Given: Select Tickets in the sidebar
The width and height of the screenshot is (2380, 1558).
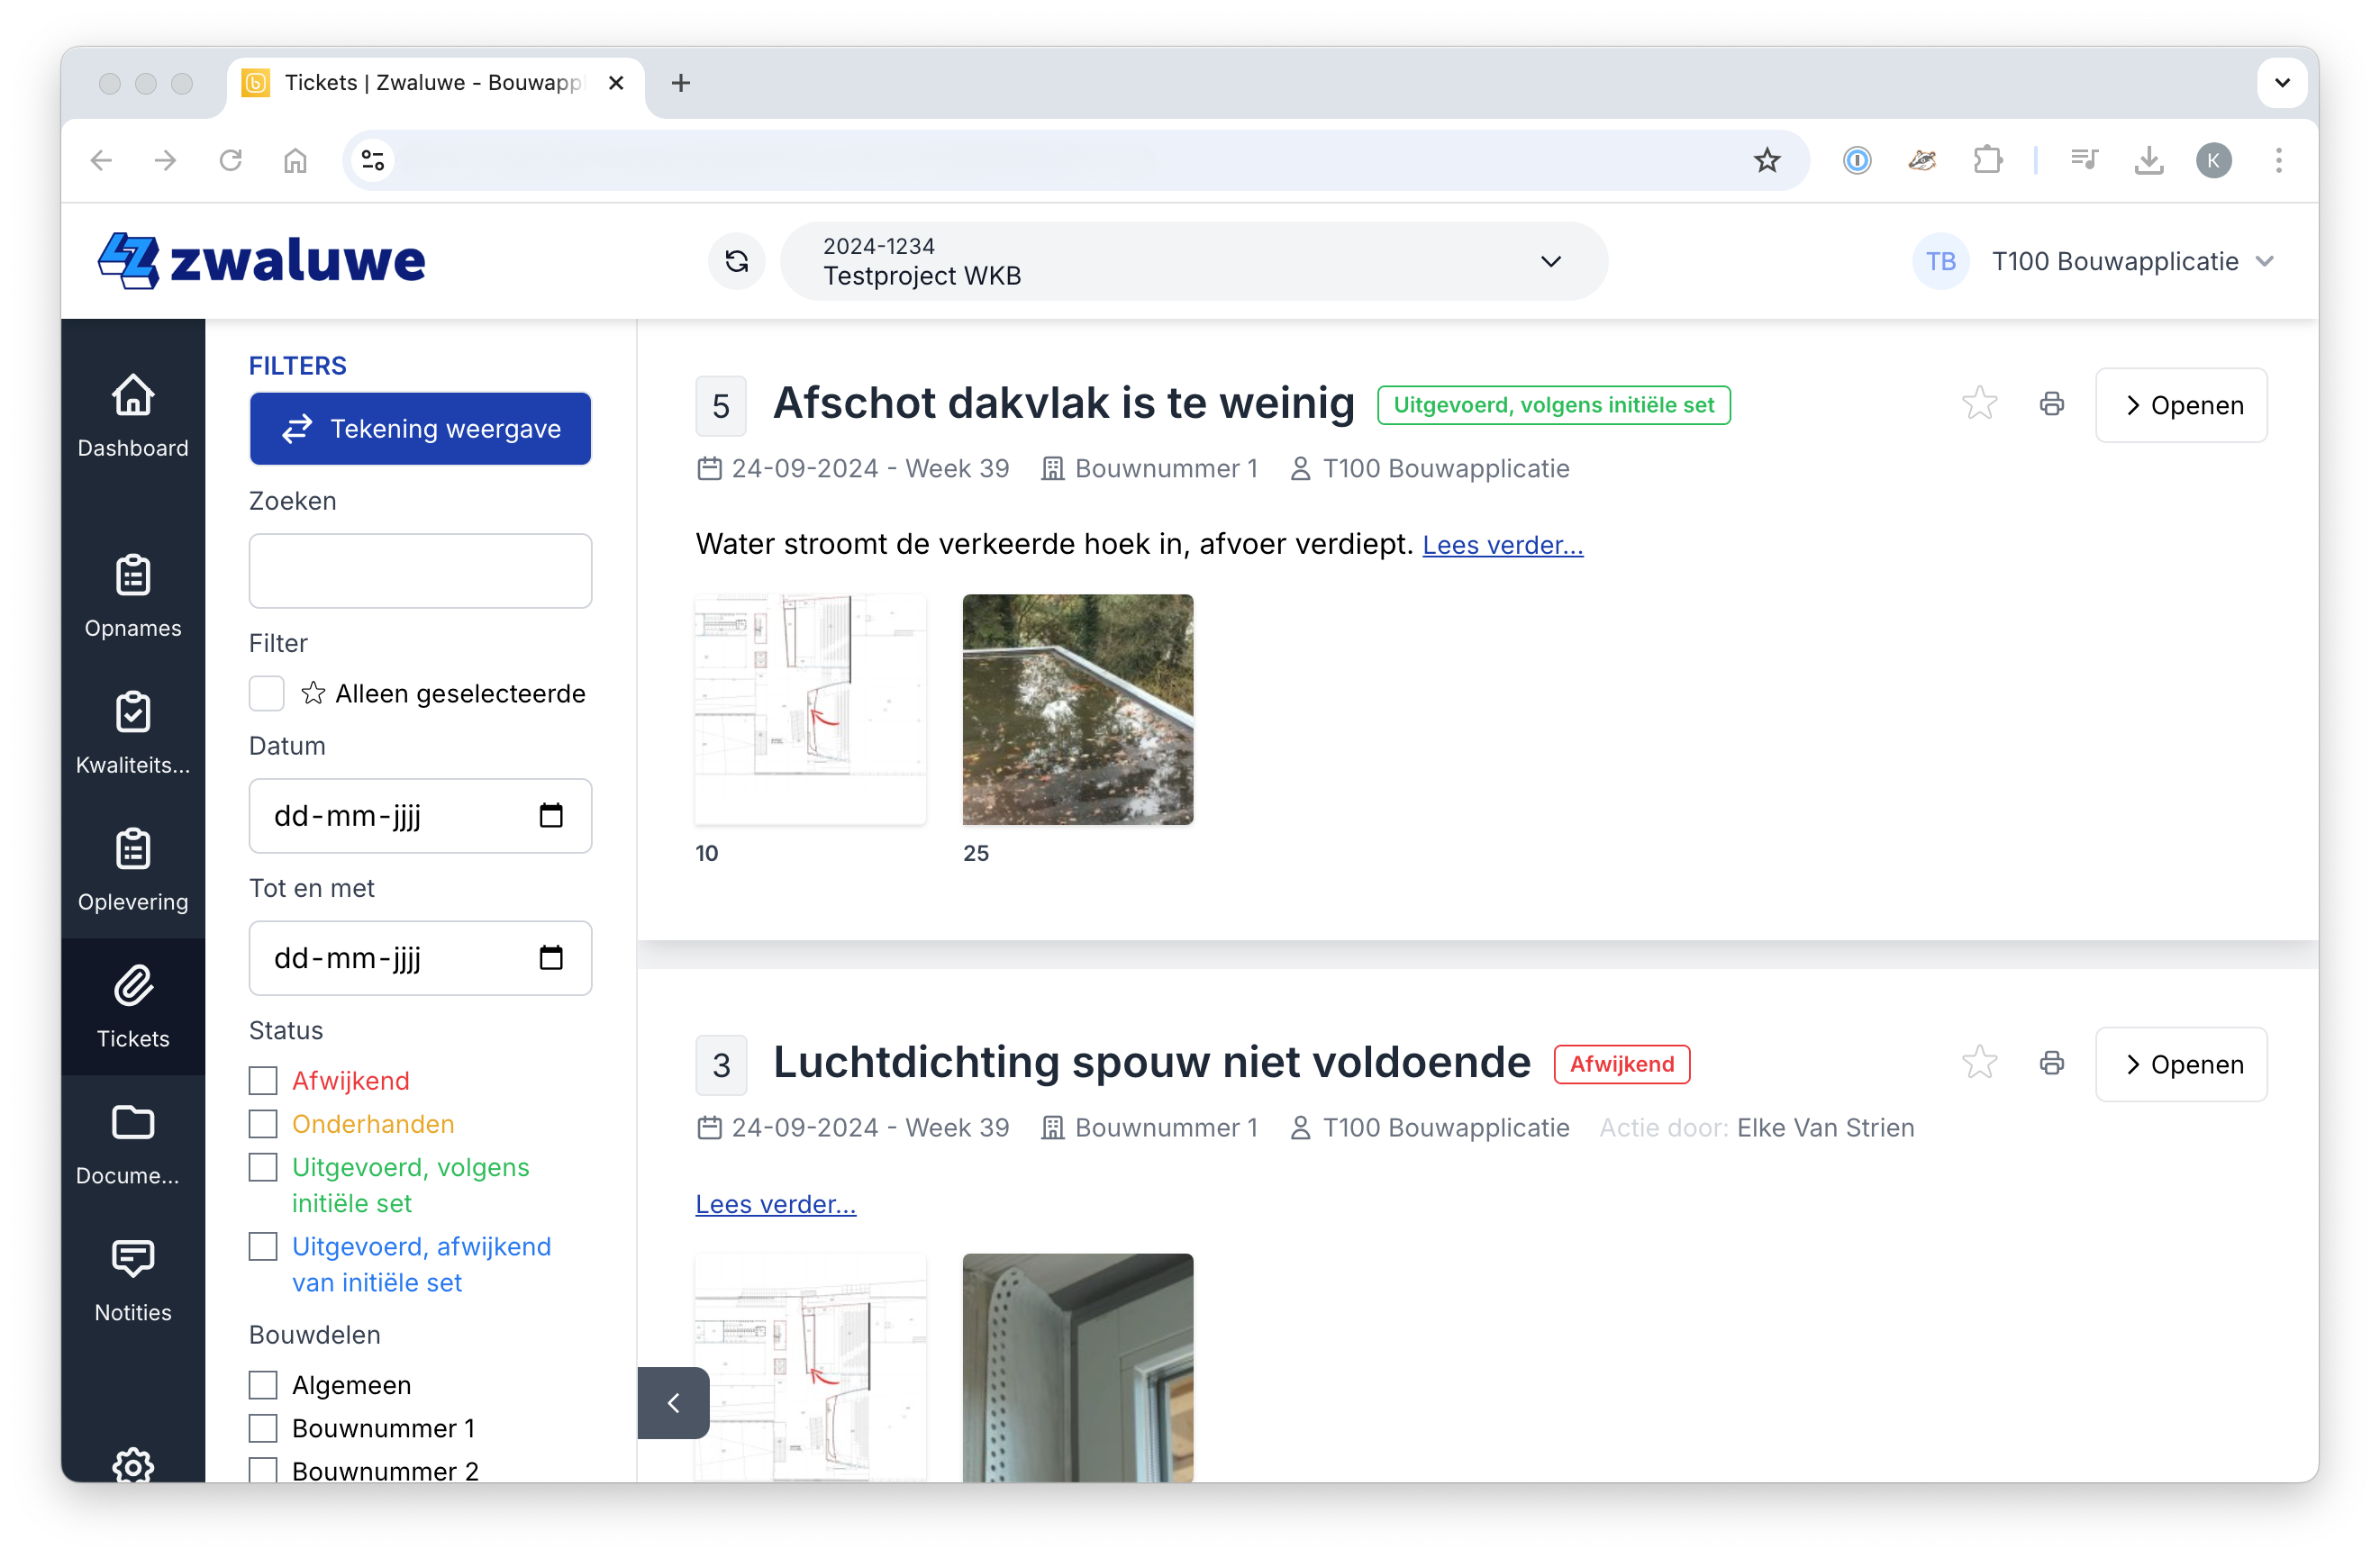Looking at the screenshot, I should pos(133,1007).
